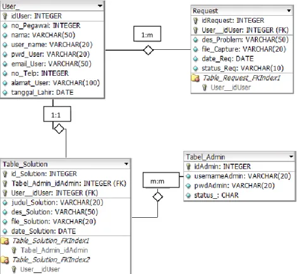Click key icon under Table_Solution_FKIndex2
This screenshot has width=297, height=274.
14,269
